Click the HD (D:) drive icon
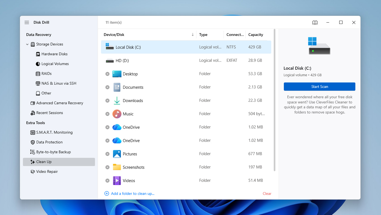The height and width of the screenshot is (215, 381). [110, 61]
